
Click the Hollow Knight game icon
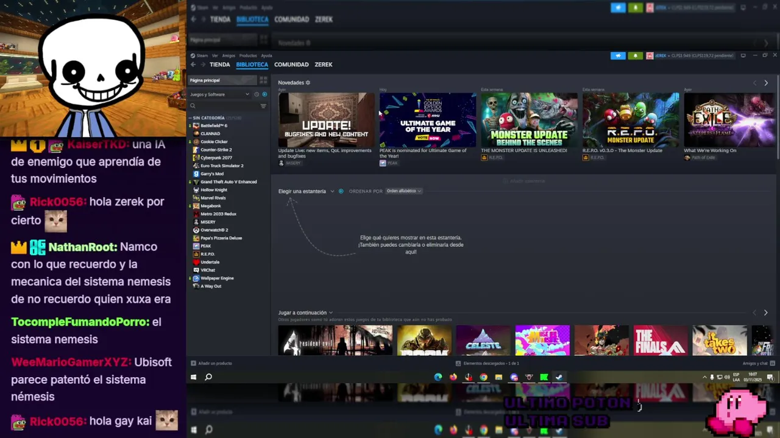tap(196, 190)
